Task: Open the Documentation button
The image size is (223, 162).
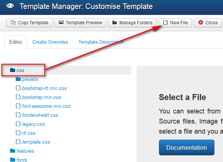Action: coord(187,147)
